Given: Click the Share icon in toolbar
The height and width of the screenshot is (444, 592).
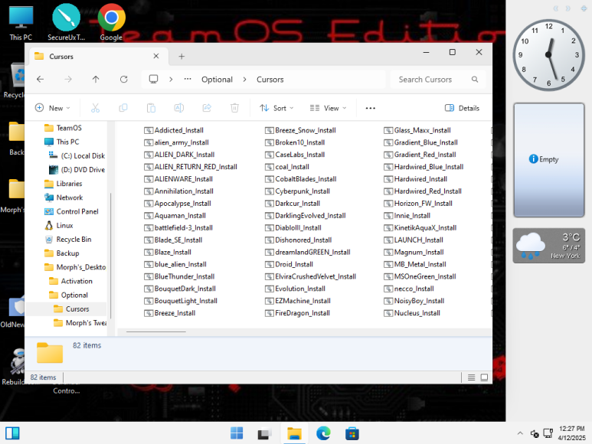Looking at the screenshot, I should (x=207, y=108).
